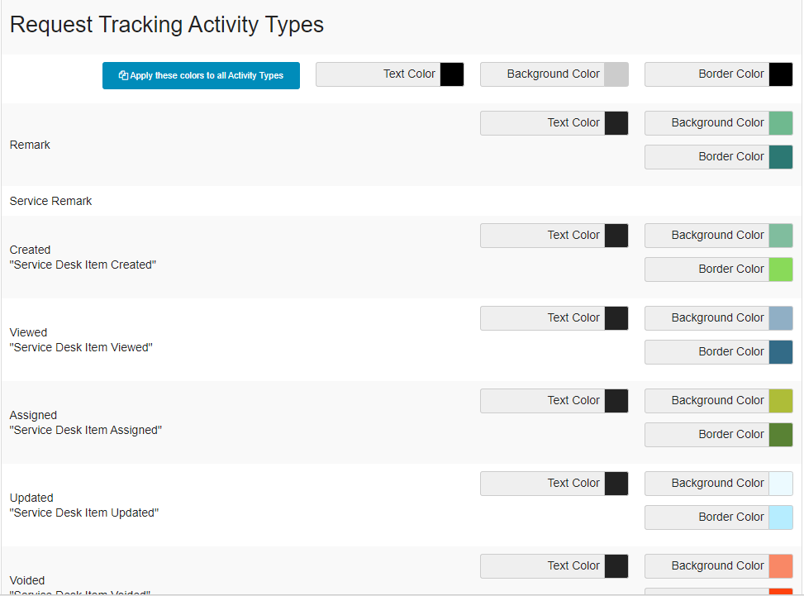This screenshot has width=804, height=596.
Task: Open the Assigned Text Color swatch
Action: [616, 401]
